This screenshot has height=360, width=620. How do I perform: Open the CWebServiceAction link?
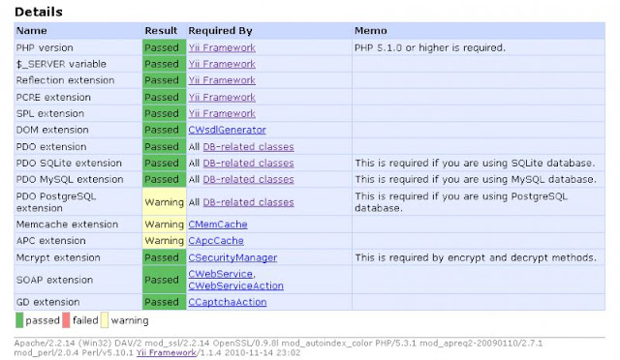(235, 285)
